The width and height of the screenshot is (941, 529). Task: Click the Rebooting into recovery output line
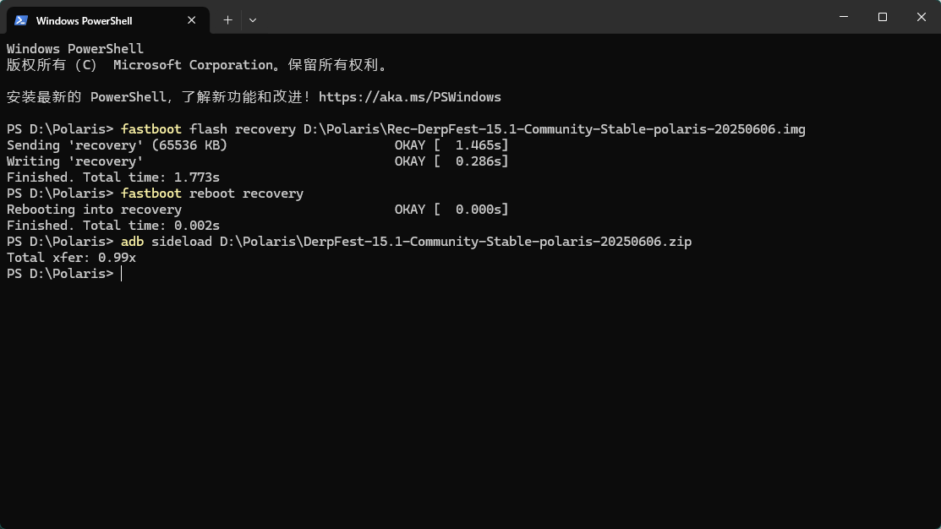pyautogui.click(x=94, y=210)
